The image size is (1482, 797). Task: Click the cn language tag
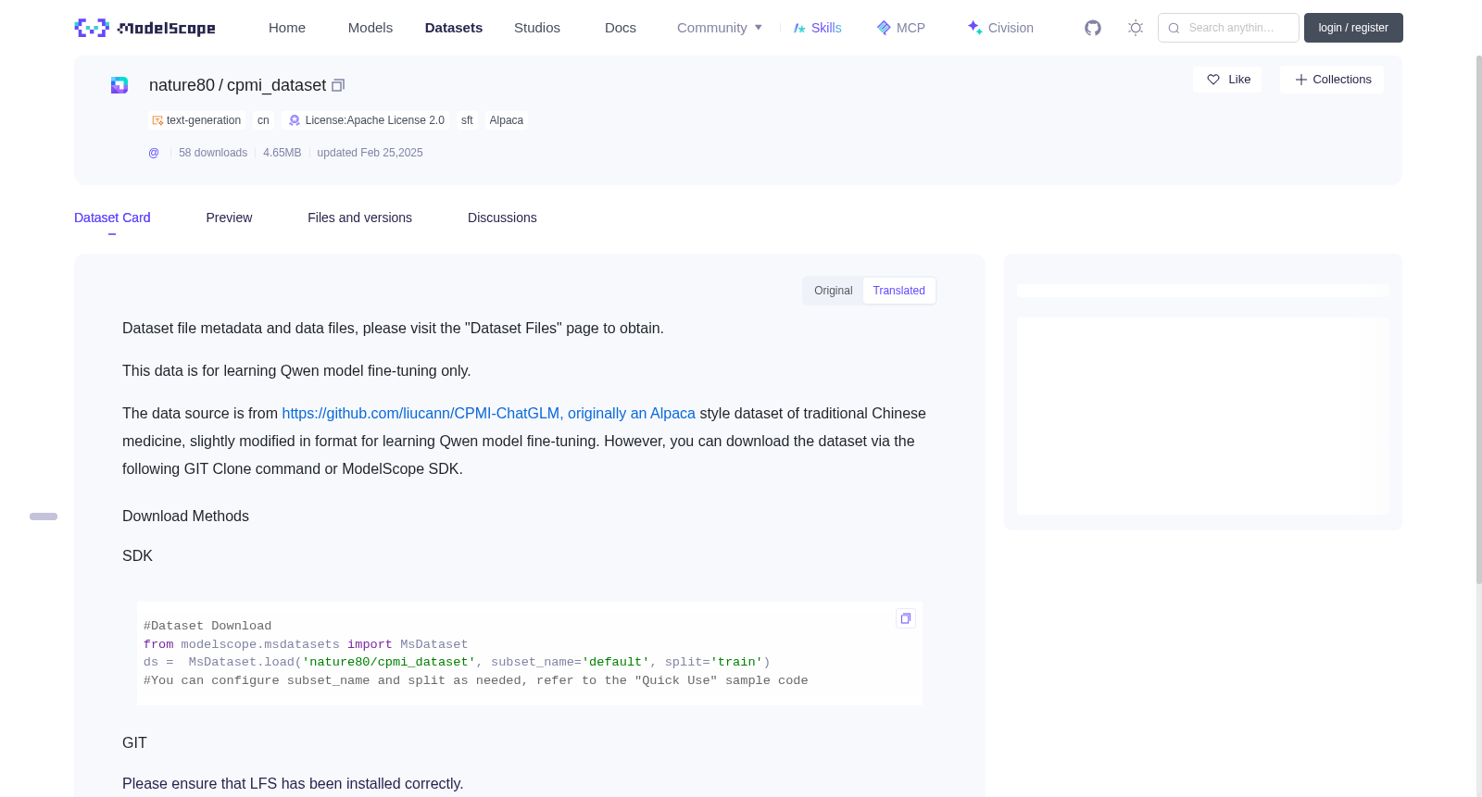coord(263,120)
